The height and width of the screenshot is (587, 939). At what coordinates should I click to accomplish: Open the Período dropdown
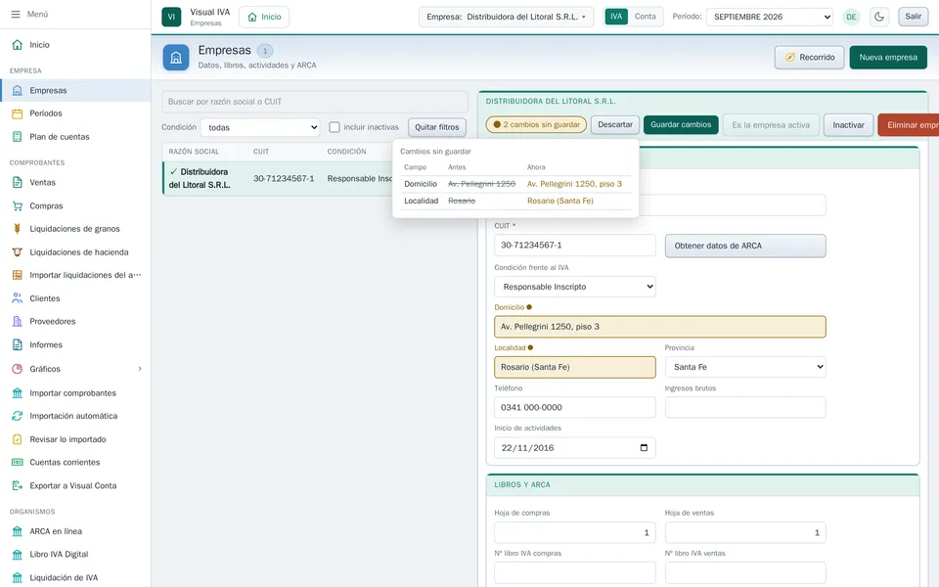[x=770, y=17]
